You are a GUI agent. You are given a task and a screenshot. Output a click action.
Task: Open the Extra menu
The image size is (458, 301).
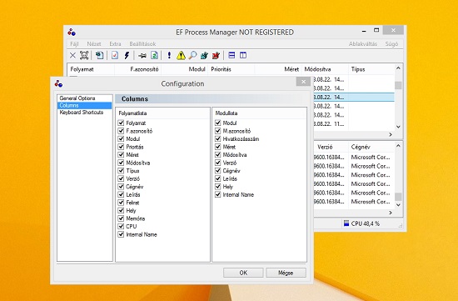click(115, 44)
